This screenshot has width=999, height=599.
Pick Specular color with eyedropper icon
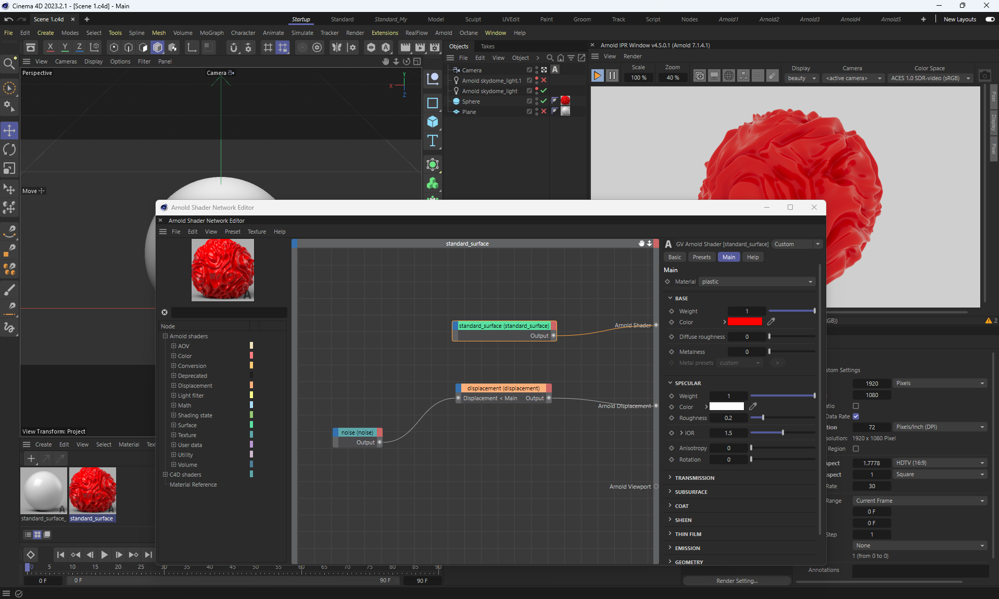click(753, 406)
